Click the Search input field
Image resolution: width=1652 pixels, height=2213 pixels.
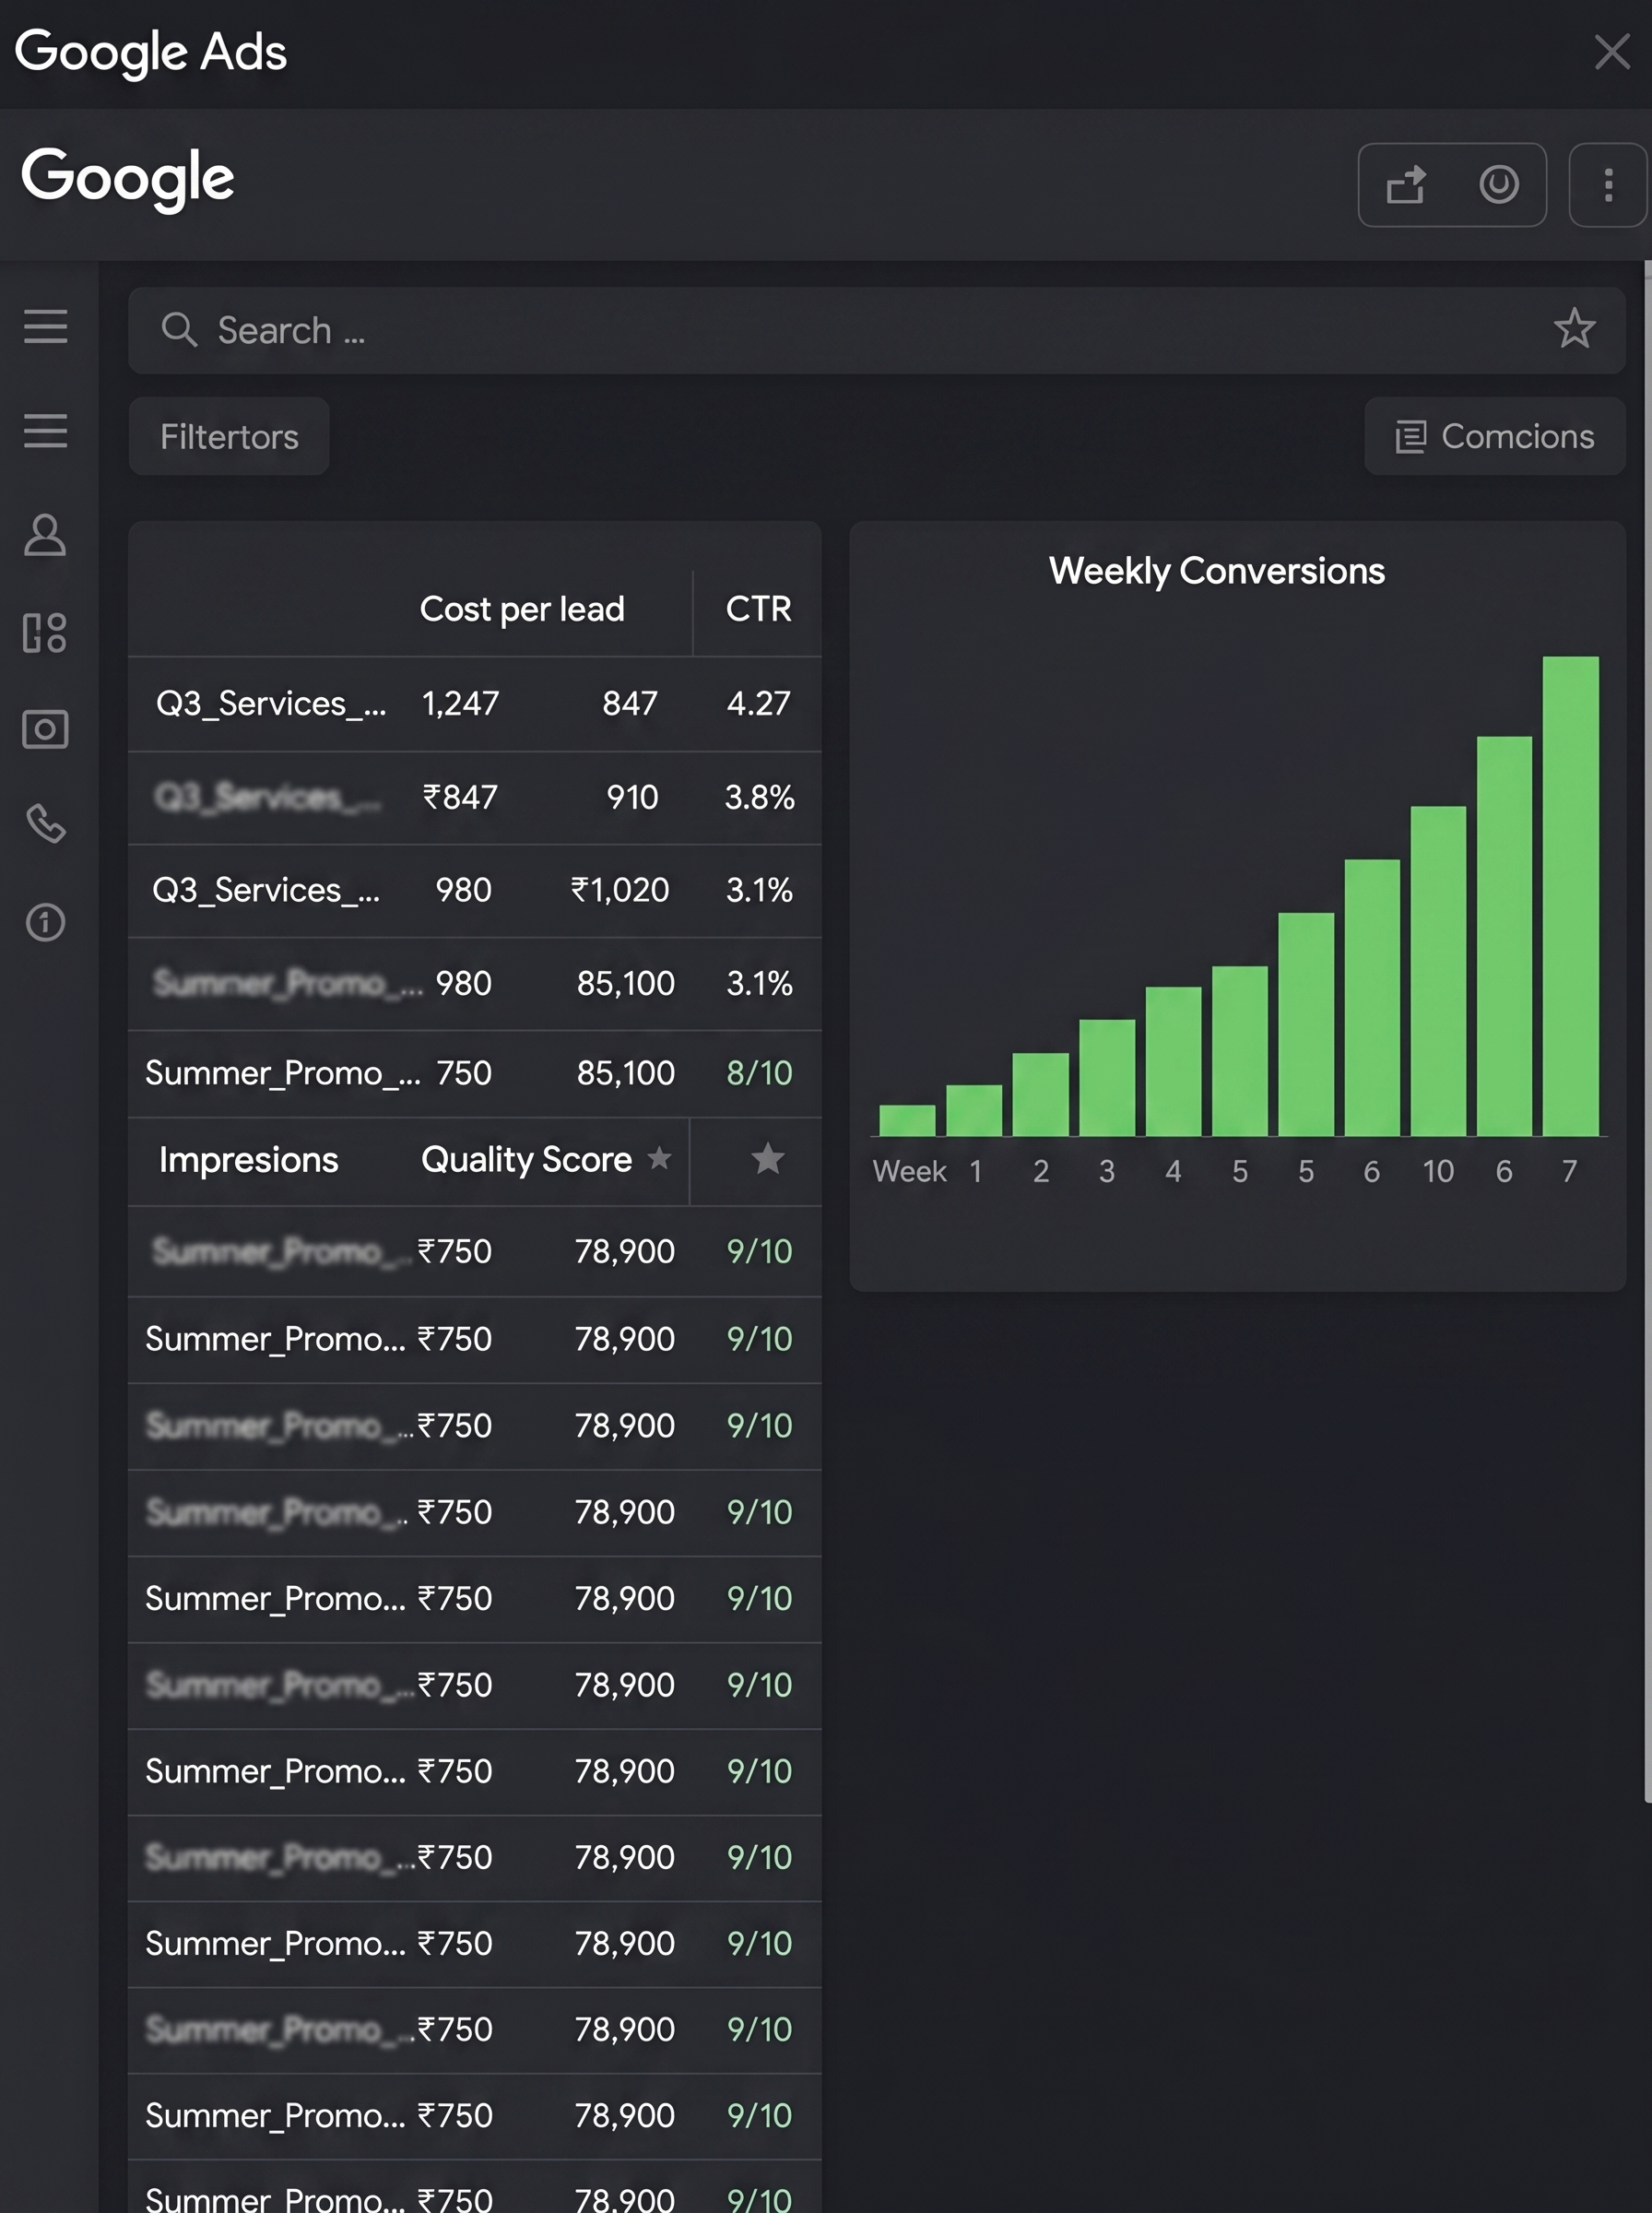click(x=876, y=330)
